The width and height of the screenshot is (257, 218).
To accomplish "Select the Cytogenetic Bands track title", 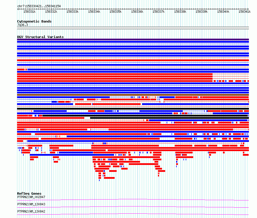I will coord(34,21).
